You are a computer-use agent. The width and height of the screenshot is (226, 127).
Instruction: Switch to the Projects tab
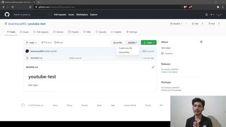point(73,32)
